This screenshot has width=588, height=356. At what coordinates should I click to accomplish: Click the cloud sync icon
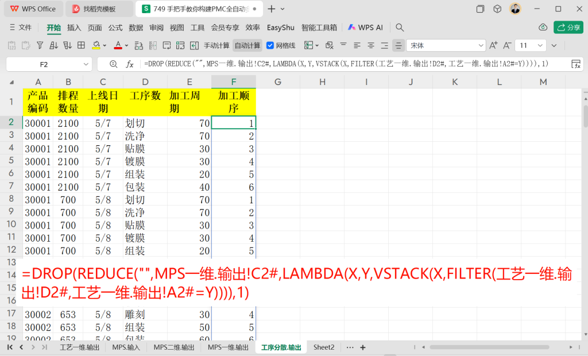(543, 28)
